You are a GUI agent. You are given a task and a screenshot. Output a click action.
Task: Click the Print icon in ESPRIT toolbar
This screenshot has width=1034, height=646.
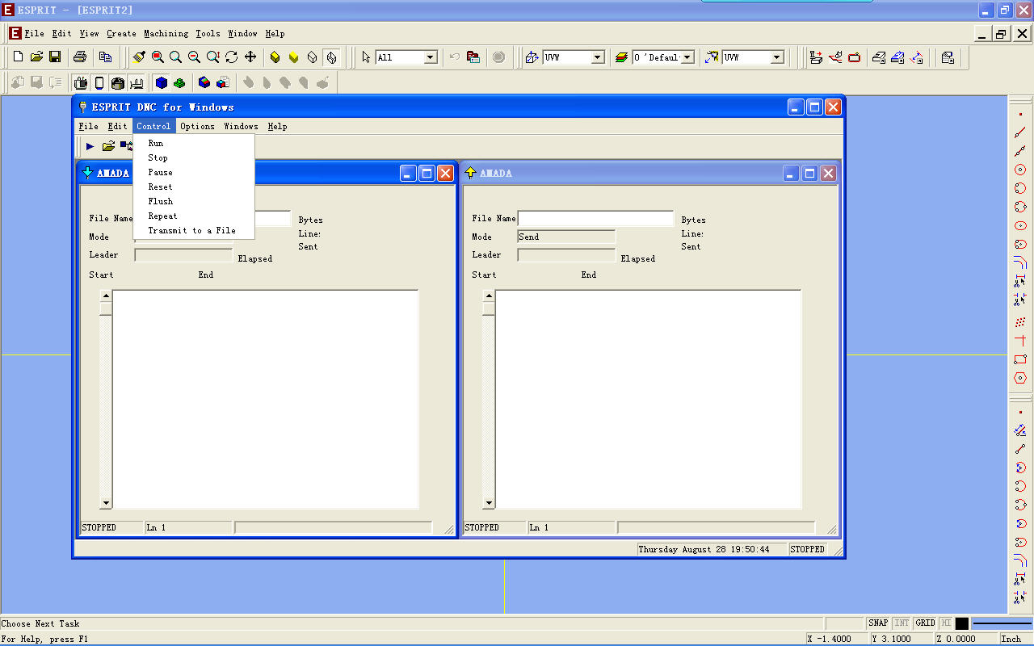click(80, 57)
